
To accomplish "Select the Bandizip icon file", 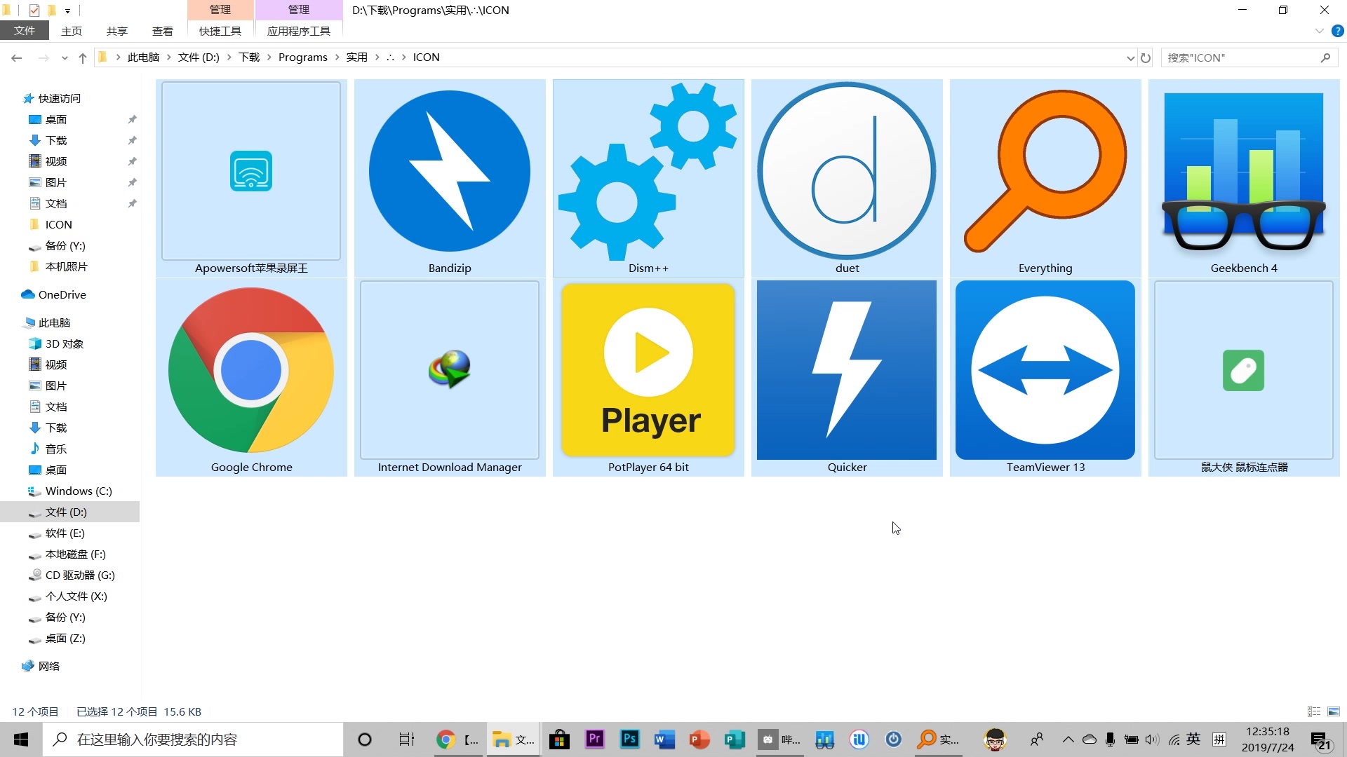I will click(450, 178).
